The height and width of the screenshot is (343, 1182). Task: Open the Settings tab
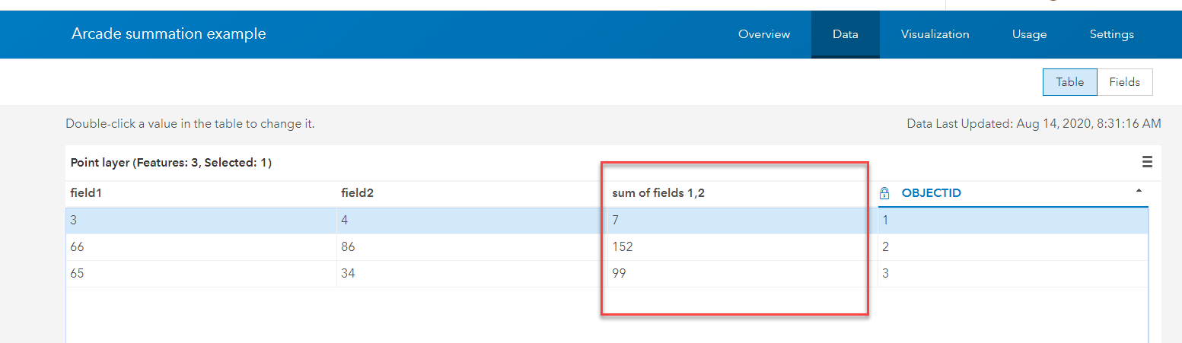pos(1111,34)
